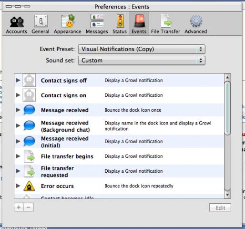Image resolution: width=245 pixels, height=229 pixels.
Task: Click the Message received (Initial) bubble icon
Action: pyautogui.click(x=29, y=141)
